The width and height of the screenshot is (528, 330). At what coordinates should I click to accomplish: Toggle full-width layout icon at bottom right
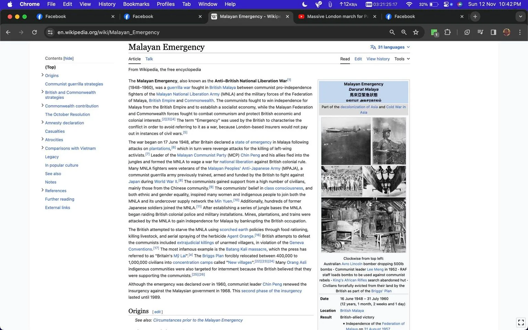[521, 322]
